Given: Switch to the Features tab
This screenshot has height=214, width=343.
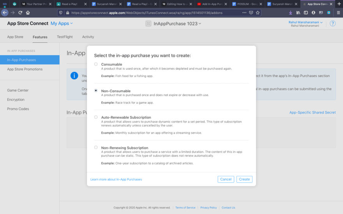Looking at the screenshot, I should tap(40, 37).
